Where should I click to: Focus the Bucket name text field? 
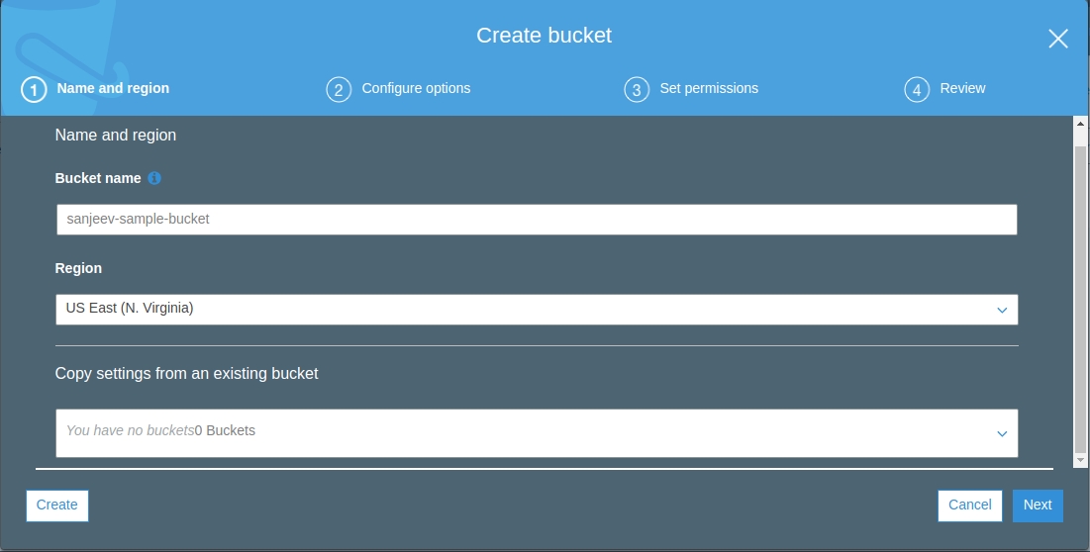pyautogui.click(x=536, y=220)
